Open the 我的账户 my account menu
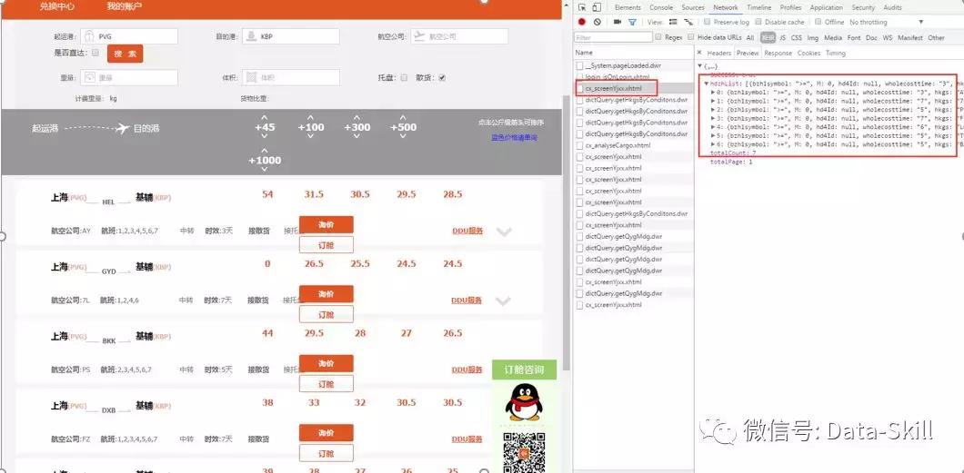 [x=125, y=6]
